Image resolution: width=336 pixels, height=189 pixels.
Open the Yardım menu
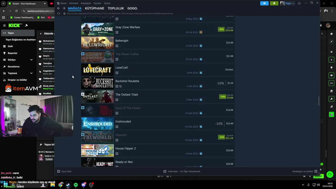pos(107,3)
